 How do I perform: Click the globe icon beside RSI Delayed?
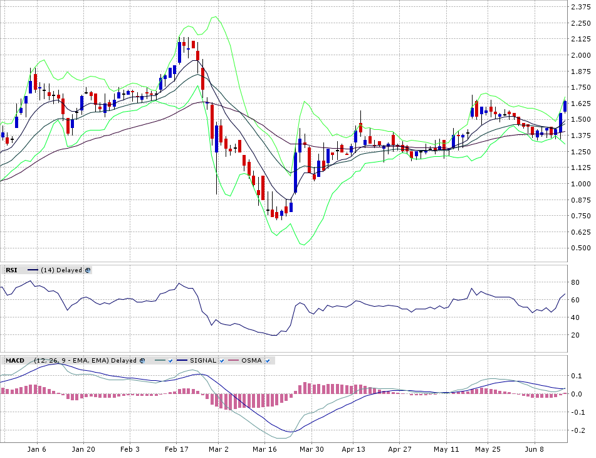(x=88, y=270)
